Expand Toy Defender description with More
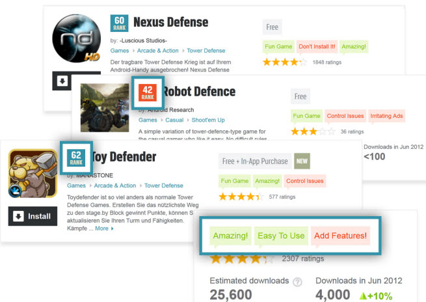 coord(104,228)
